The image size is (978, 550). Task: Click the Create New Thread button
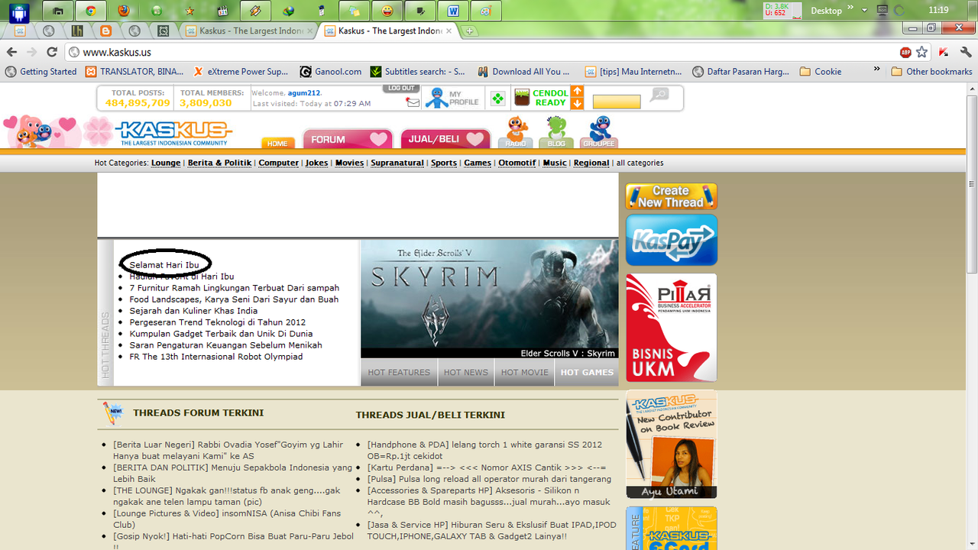point(671,196)
